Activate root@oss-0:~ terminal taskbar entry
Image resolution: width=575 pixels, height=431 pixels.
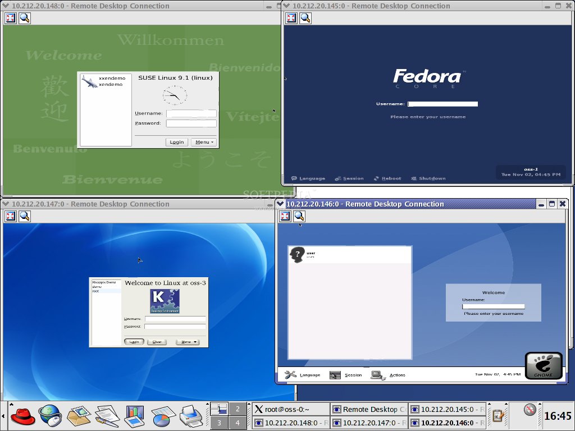click(x=291, y=409)
